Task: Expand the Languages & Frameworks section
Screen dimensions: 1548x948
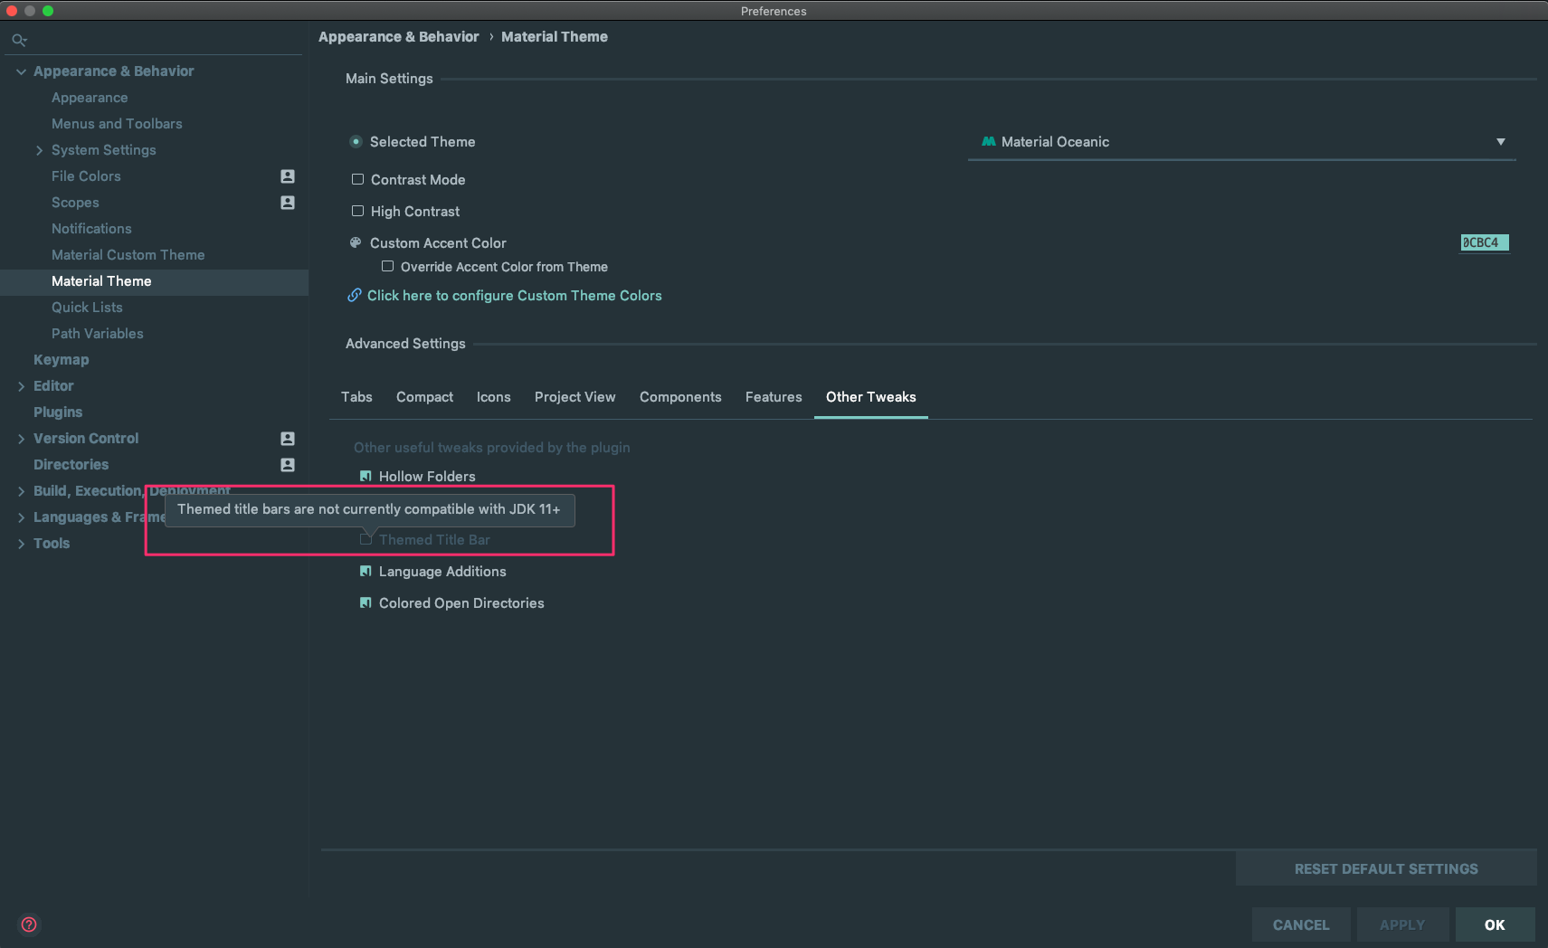Action: pos(21,517)
